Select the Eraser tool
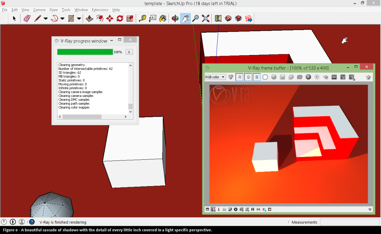The width and height of the screenshot is (381, 234). [27, 18]
